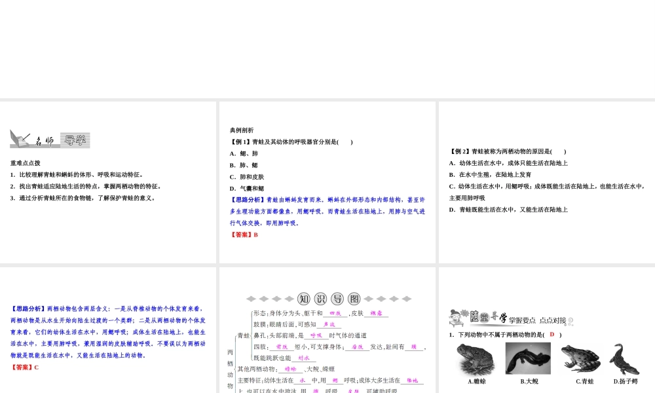Click the pink answer 后肢 before 发达
This screenshot has height=393, width=655.
(x=357, y=347)
